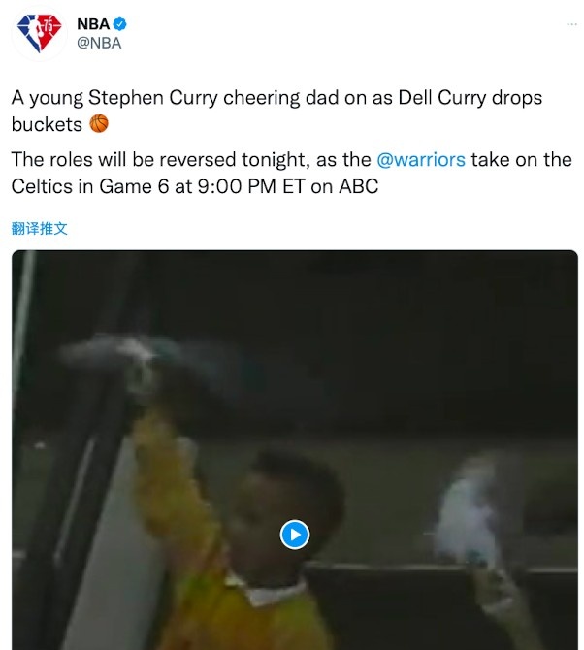Open the NBA display name link
The image size is (584, 650).
click(93, 24)
